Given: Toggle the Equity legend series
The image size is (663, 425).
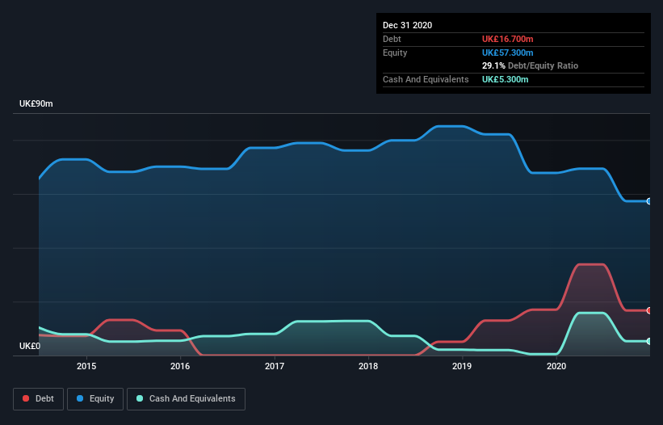Looking at the screenshot, I should tap(95, 398).
